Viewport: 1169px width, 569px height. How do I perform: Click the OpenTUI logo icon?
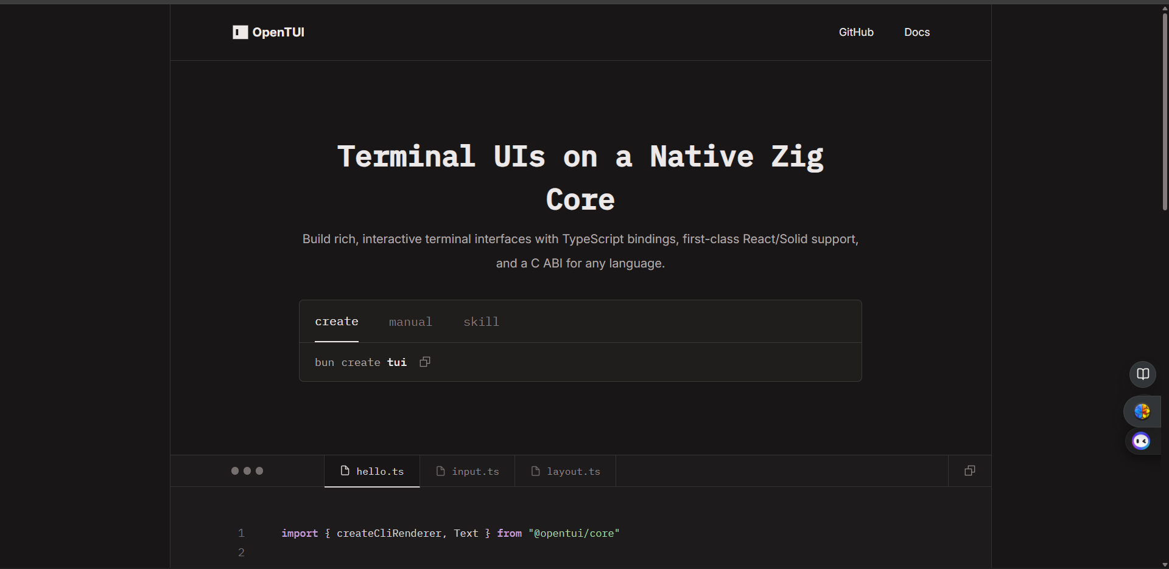pyautogui.click(x=240, y=32)
